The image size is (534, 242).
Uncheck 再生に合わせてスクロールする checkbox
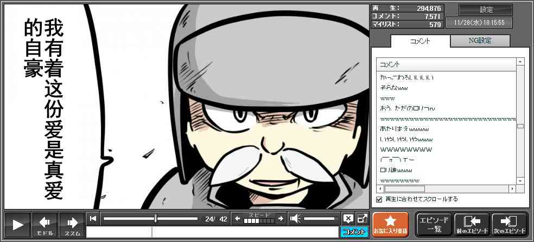pos(379,199)
